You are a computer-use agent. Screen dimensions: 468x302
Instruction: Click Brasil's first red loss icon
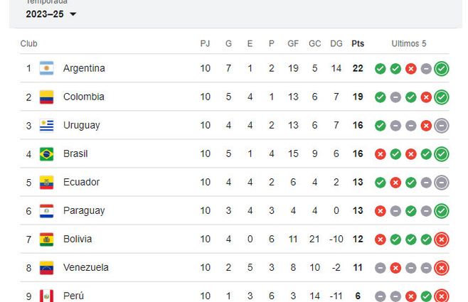[381, 154]
